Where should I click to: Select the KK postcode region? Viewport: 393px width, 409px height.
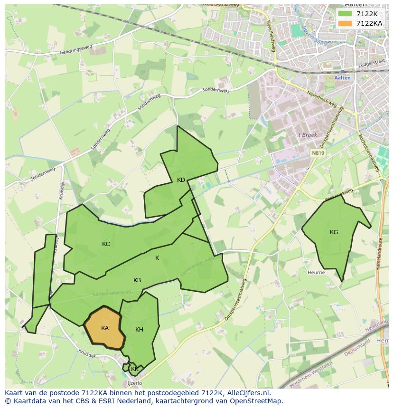pyautogui.click(x=134, y=368)
